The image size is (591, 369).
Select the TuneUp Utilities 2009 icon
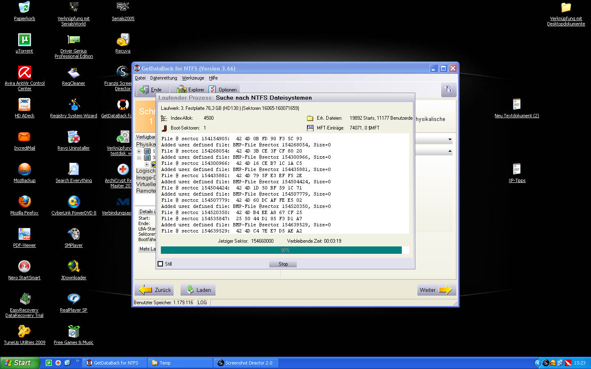[x=25, y=331]
